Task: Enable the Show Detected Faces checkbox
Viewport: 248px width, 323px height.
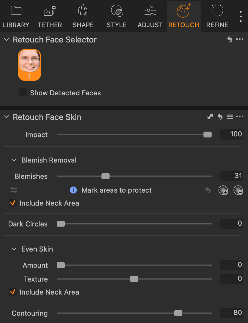Action: pyautogui.click(x=23, y=92)
